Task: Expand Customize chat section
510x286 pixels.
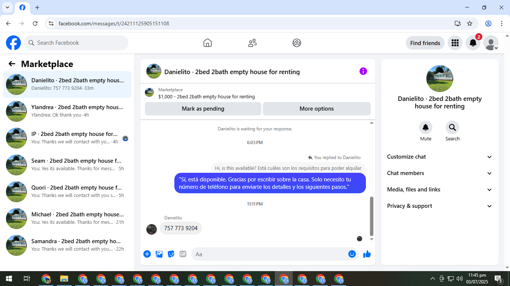Action: [440, 157]
